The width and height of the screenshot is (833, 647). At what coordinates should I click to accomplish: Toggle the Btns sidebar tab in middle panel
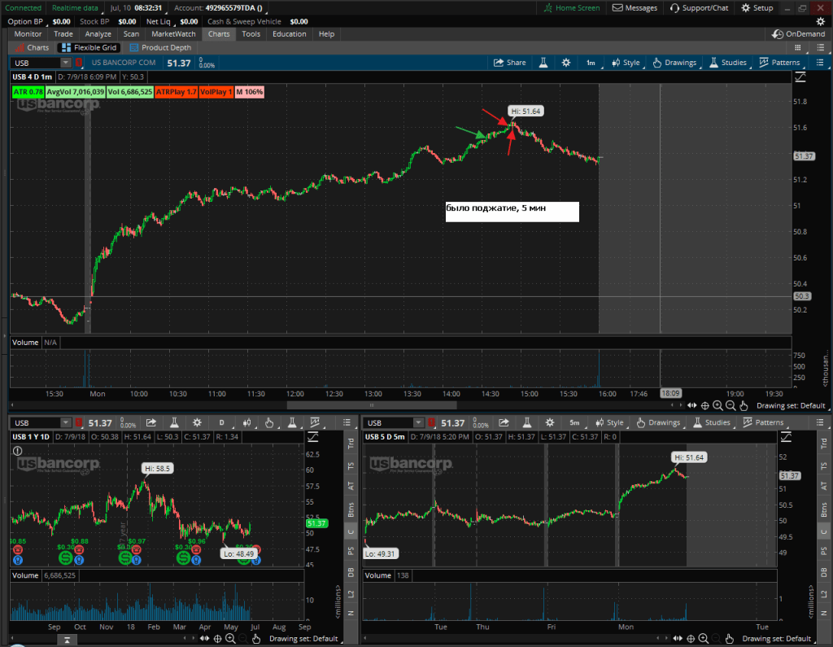[351, 509]
